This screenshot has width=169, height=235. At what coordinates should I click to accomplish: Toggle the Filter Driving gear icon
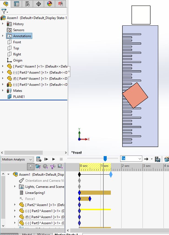[45, 167]
